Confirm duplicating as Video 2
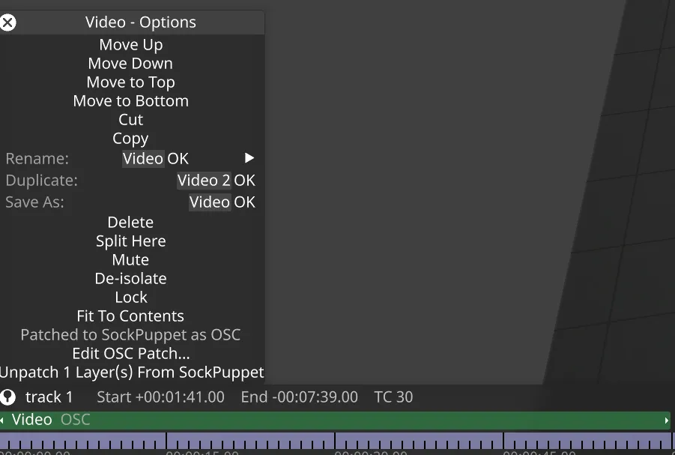Image resolution: width=675 pixels, height=455 pixels. tap(245, 180)
